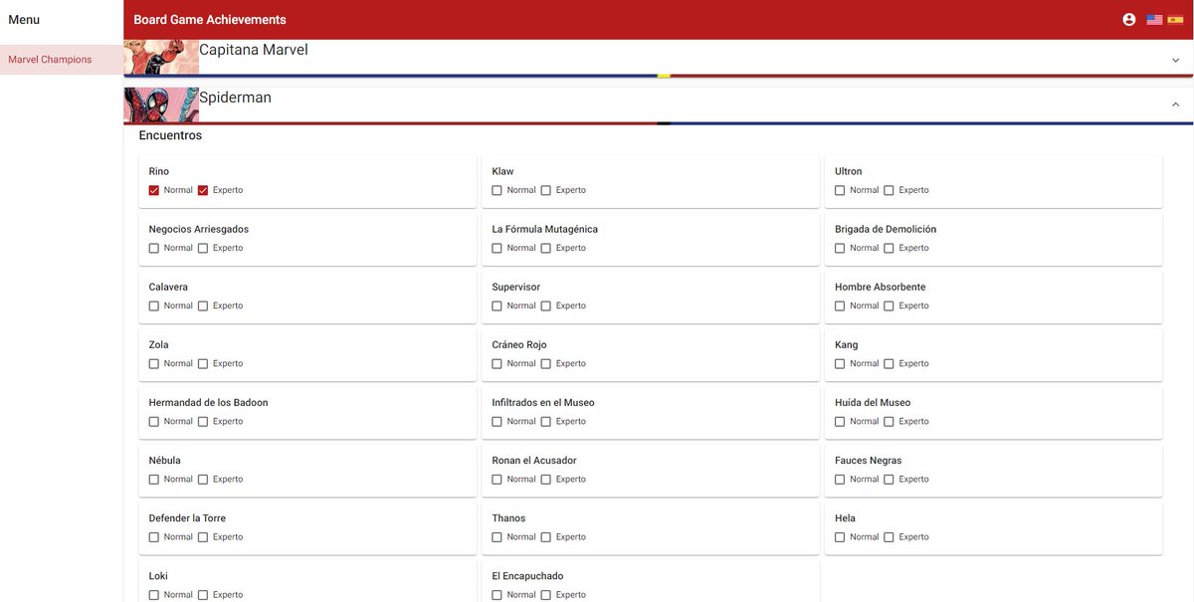1194x602 pixels.
Task: Enable Huída del Museo Experto checkbox
Action: (x=890, y=421)
